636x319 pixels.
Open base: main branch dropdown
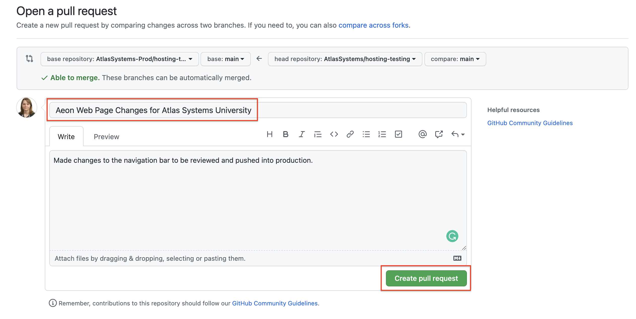pyautogui.click(x=226, y=59)
